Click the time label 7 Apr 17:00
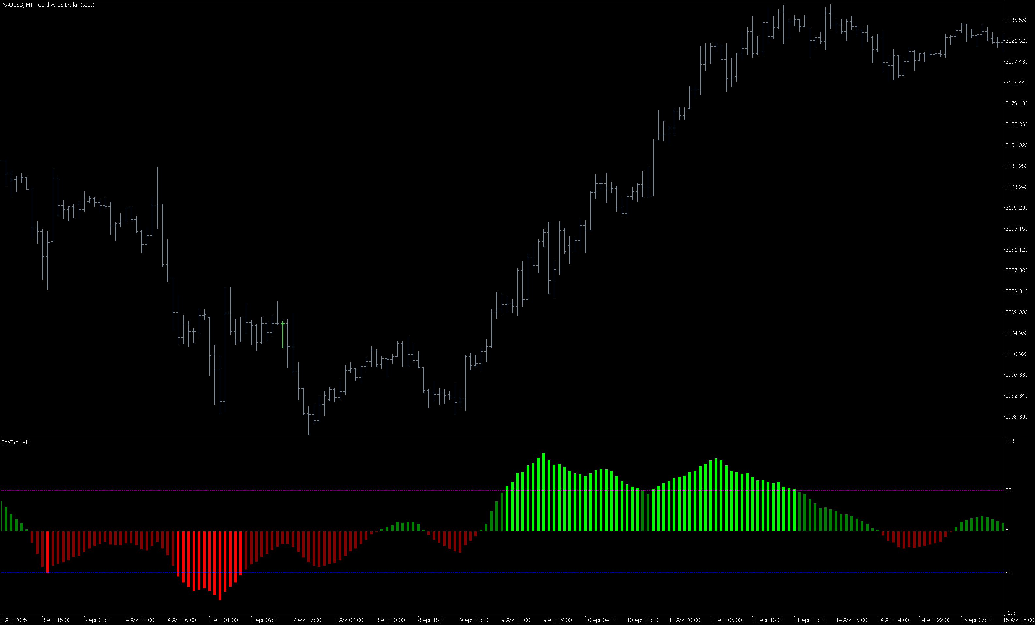This screenshot has height=625, width=1035. coord(307,620)
